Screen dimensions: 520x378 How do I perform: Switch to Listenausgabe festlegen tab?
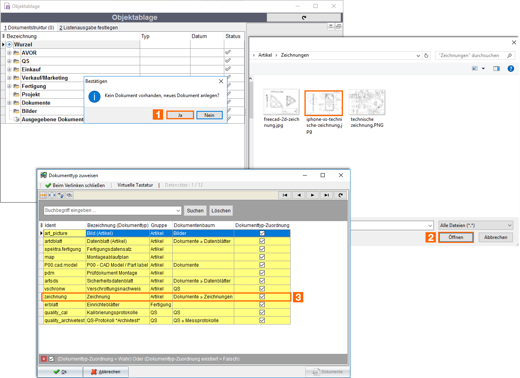[x=89, y=27]
